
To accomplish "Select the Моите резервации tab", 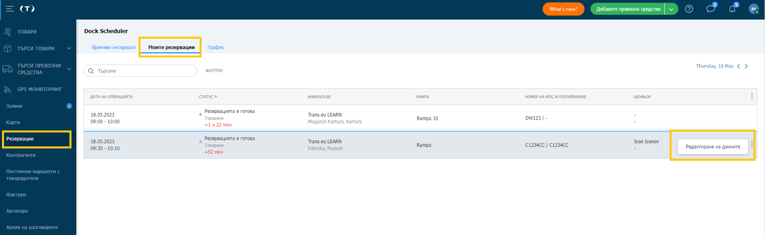I will coord(172,47).
